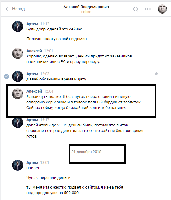This screenshot has width=171, height=200.
Task: Open the three-dots actions menu
Action: click(x=148, y=9)
